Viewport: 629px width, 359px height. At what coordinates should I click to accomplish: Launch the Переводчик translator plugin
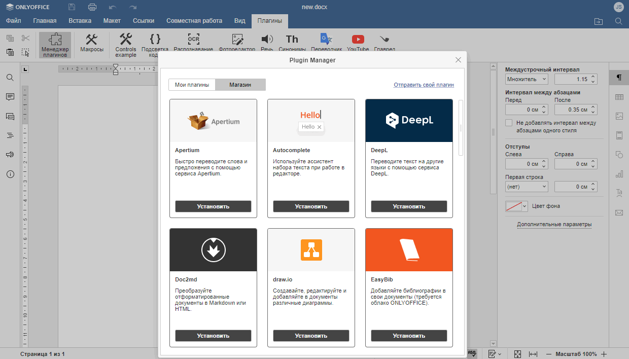click(326, 43)
